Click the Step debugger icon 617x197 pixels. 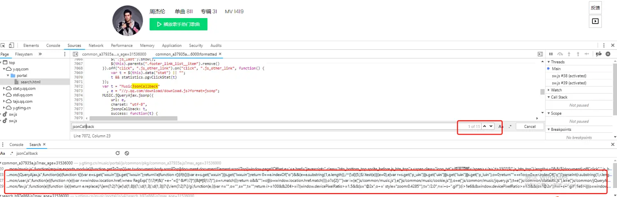[587, 54]
